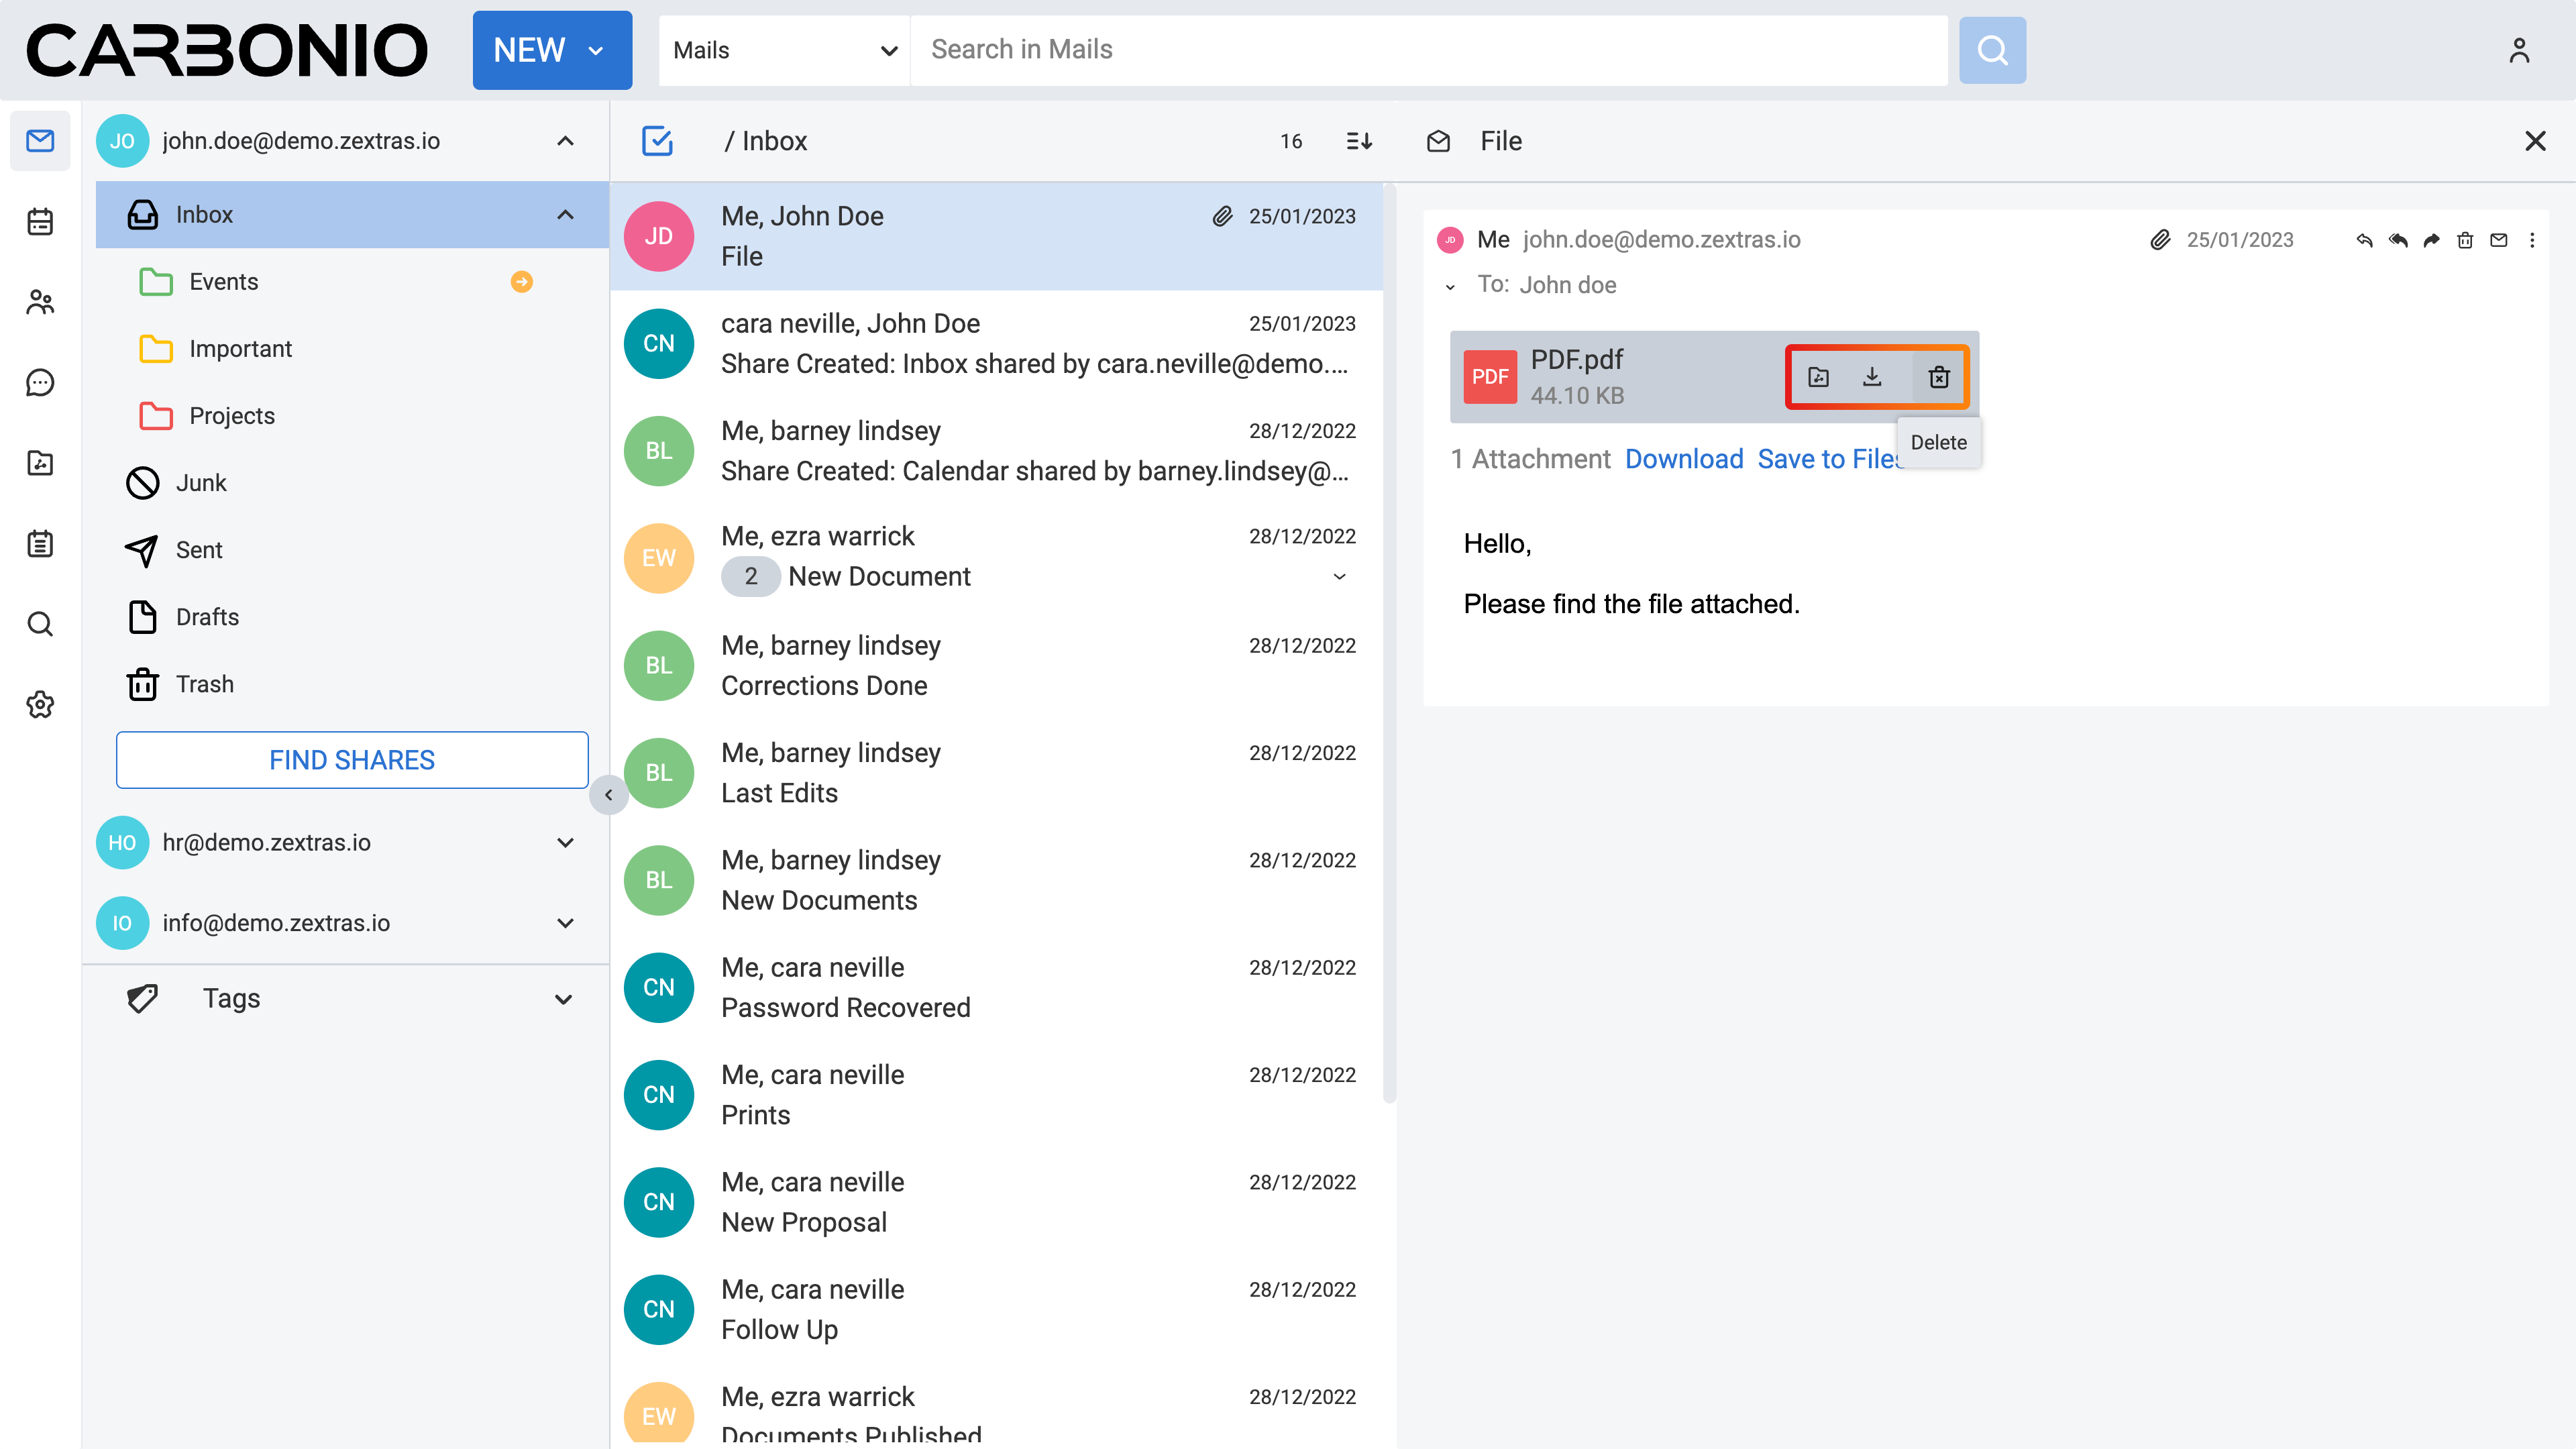Toggle read status envelope in message header
The height and width of the screenshot is (1449, 2576).
(2498, 240)
